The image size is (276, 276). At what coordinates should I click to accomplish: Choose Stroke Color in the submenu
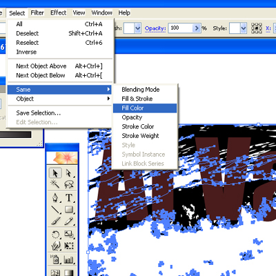click(145, 126)
